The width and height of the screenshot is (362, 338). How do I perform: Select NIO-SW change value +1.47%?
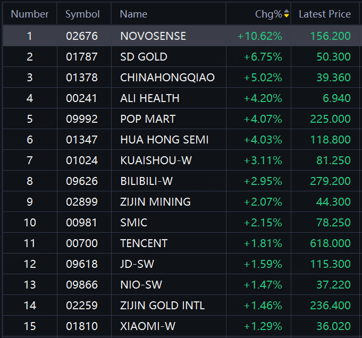pos(263,285)
